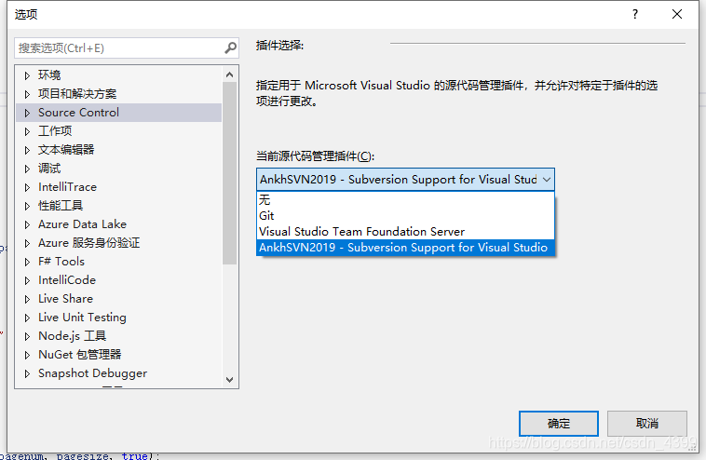Select the Source Control category

click(x=78, y=113)
